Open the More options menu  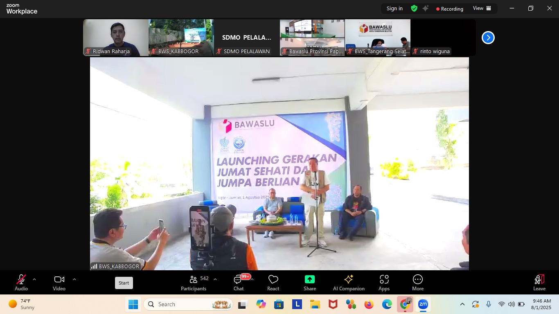417,283
